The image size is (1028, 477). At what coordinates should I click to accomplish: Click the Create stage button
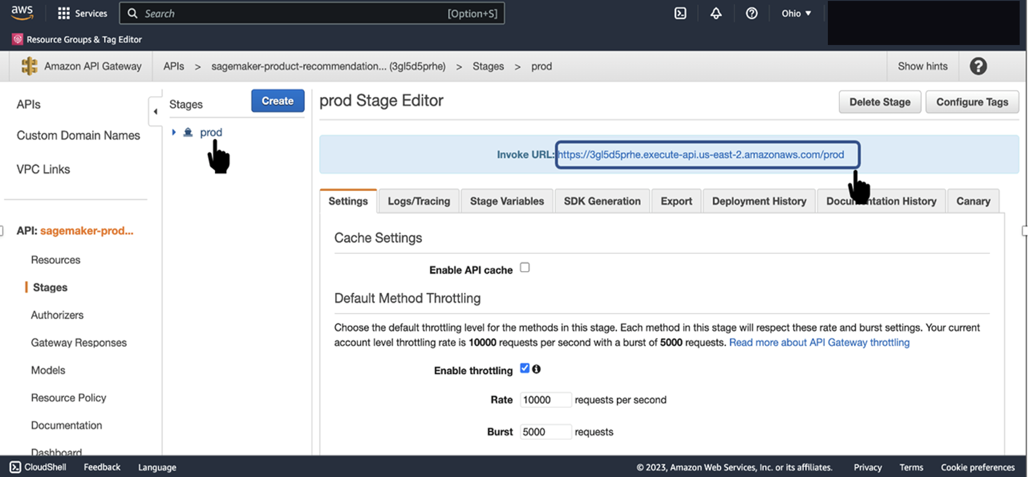[x=278, y=101]
